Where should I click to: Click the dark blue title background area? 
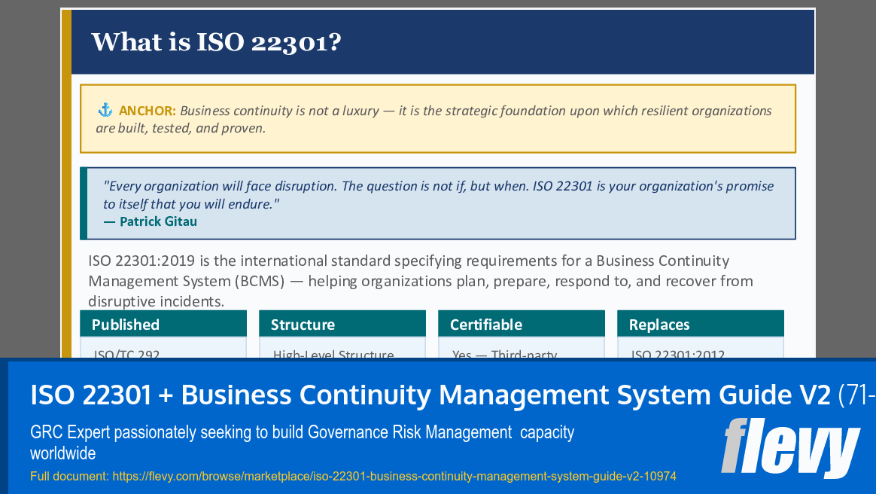click(527, 41)
